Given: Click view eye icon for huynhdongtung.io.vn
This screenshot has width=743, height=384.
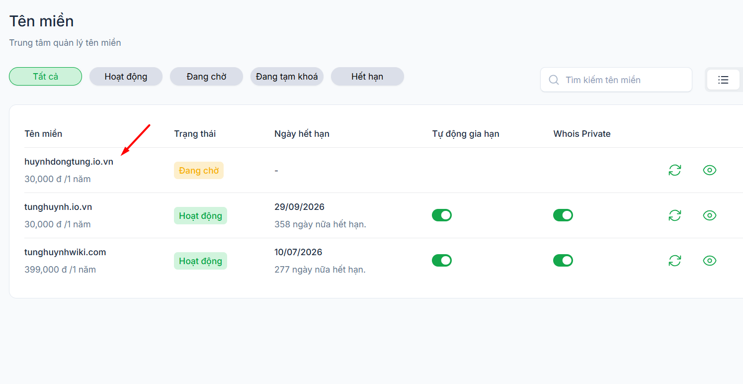Looking at the screenshot, I should point(710,170).
